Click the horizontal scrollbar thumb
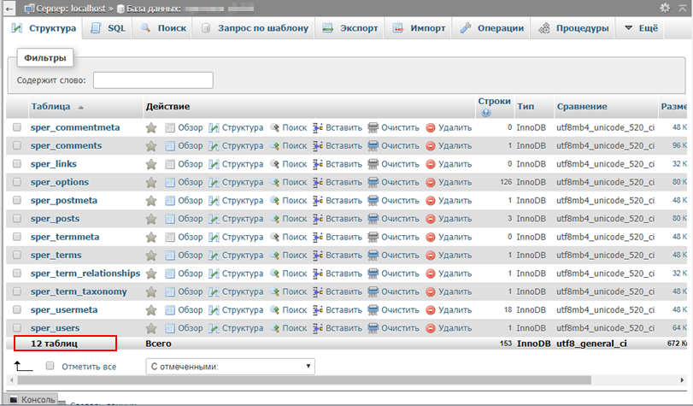This screenshot has width=693, height=406. (x=304, y=380)
